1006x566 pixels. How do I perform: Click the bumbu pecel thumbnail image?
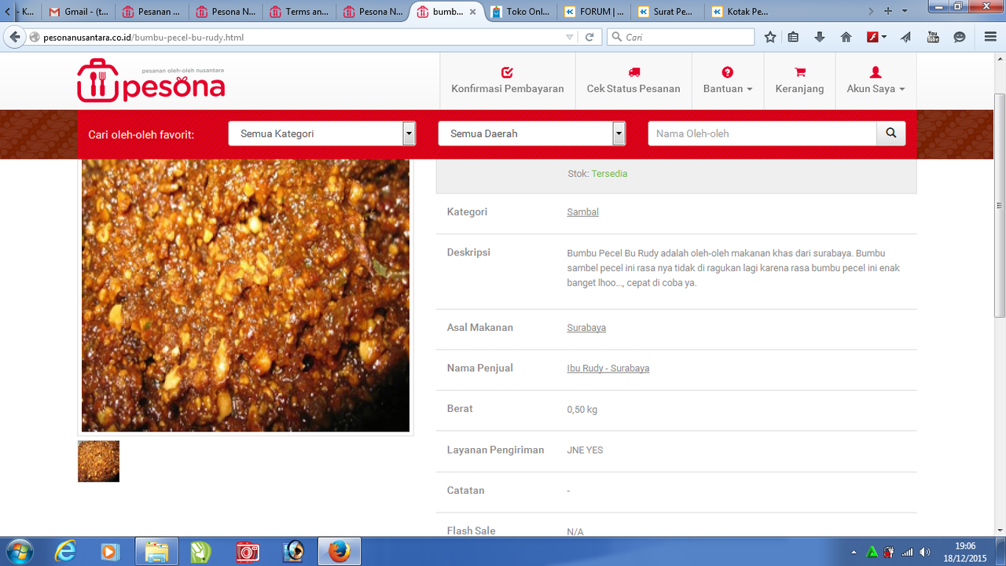point(98,461)
